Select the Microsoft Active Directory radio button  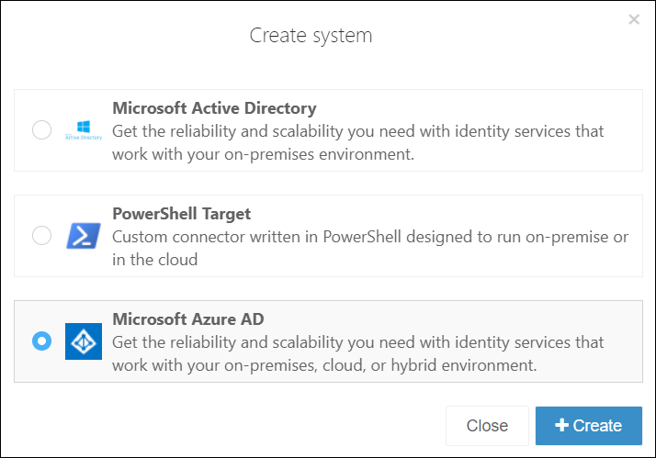(x=42, y=130)
